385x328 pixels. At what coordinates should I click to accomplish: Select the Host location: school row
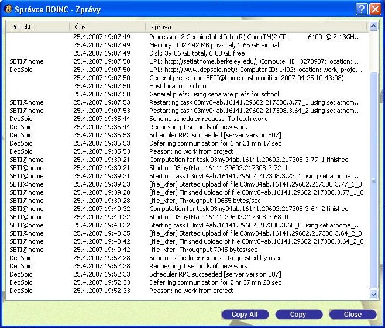click(187, 86)
